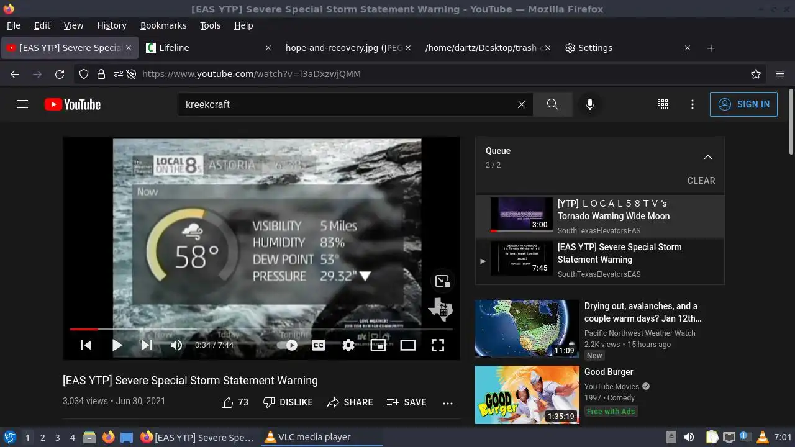
Task: Click the picture-in-picture overlay icon
Action: tap(442, 281)
